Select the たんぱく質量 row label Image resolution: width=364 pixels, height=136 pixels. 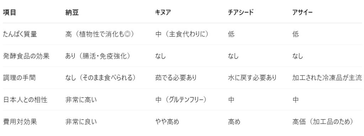coord(20,34)
